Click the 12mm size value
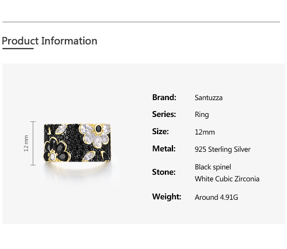The image size is (287, 249). tap(205, 132)
